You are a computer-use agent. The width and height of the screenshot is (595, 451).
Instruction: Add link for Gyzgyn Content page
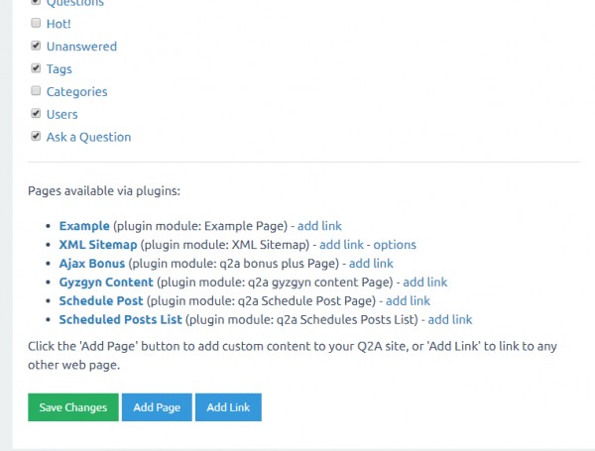pos(424,282)
